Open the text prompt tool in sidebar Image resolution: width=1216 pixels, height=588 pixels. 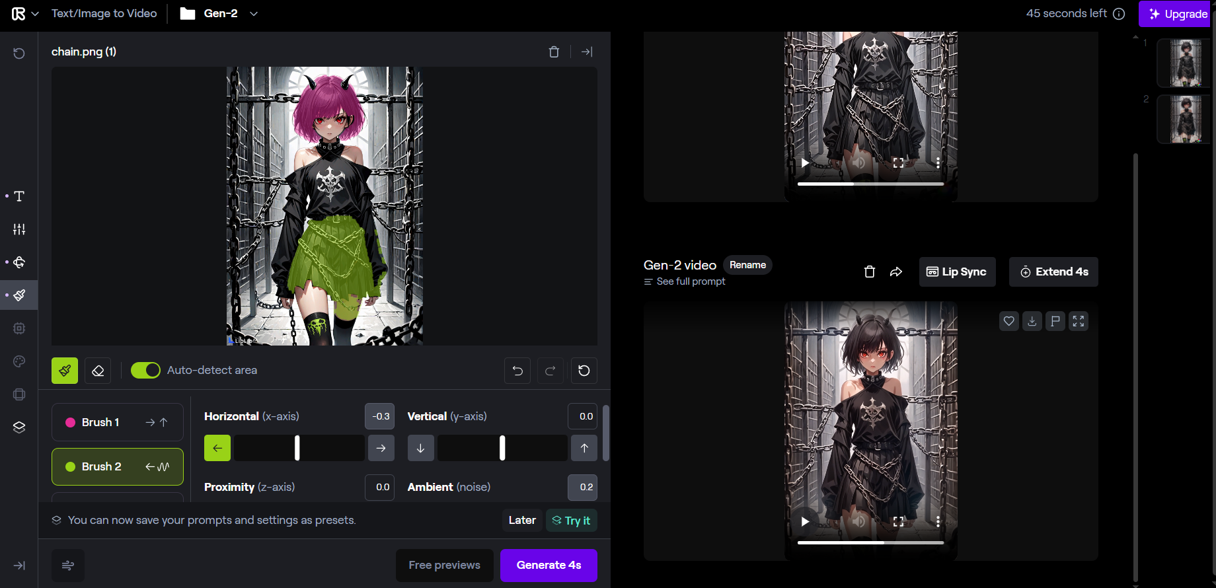click(x=19, y=196)
